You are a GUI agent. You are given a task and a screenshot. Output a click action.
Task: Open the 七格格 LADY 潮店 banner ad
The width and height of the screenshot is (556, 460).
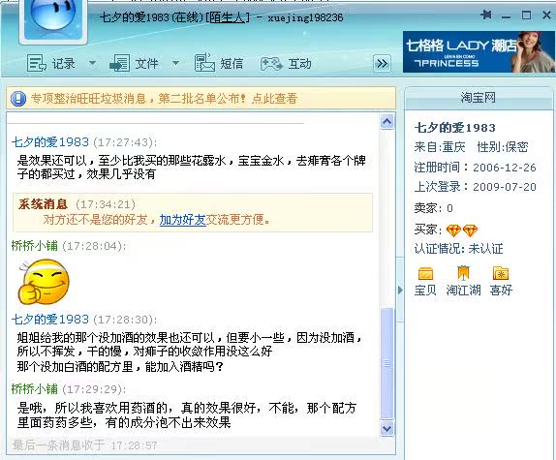[479, 51]
